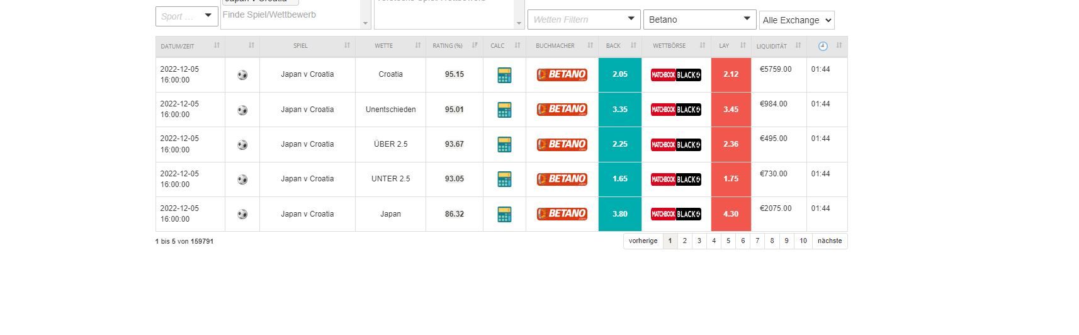Click Matchbook logo in ÜBER 2.5 row
1079x335 pixels.
coord(676,145)
